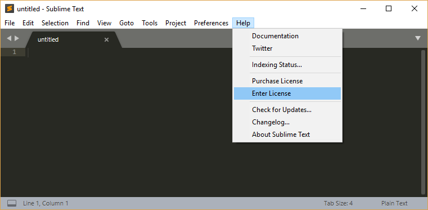Click the Sublime Text logo in title bar
The image size is (428, 210).
10,9
